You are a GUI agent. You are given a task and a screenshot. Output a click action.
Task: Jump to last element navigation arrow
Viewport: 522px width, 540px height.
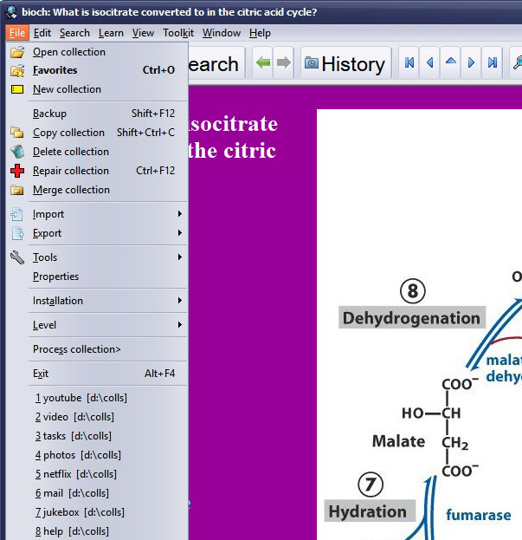coord(492,63)
